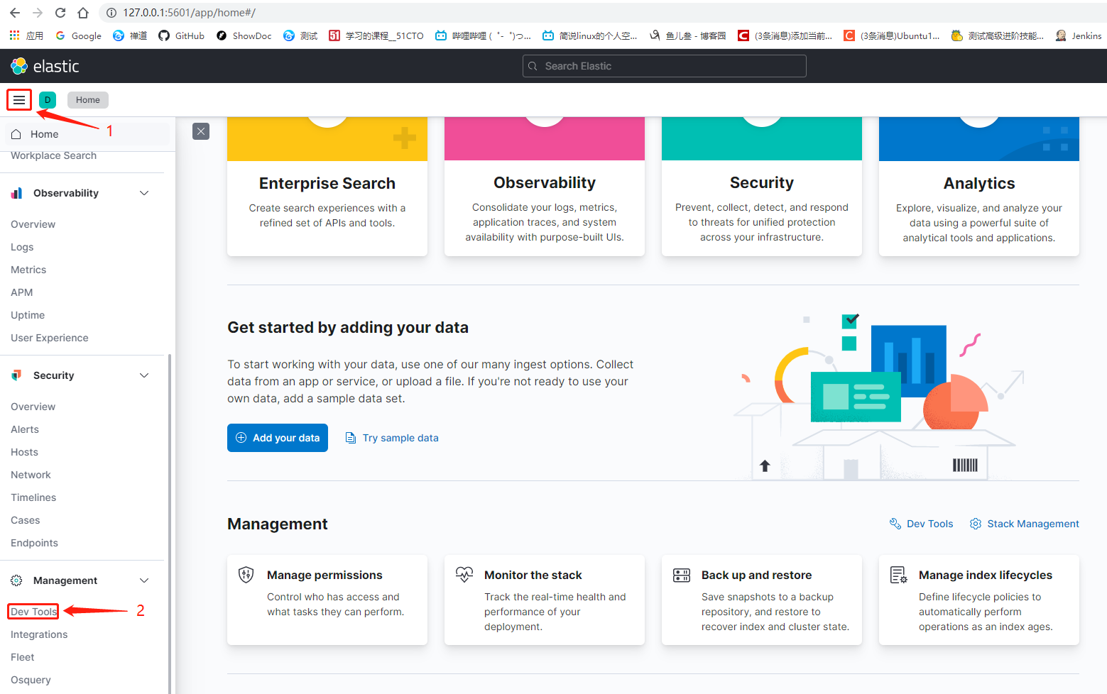Click the Add your data button
The height and width of the screenshot is (694, 1107).
(x=277, y=437)
